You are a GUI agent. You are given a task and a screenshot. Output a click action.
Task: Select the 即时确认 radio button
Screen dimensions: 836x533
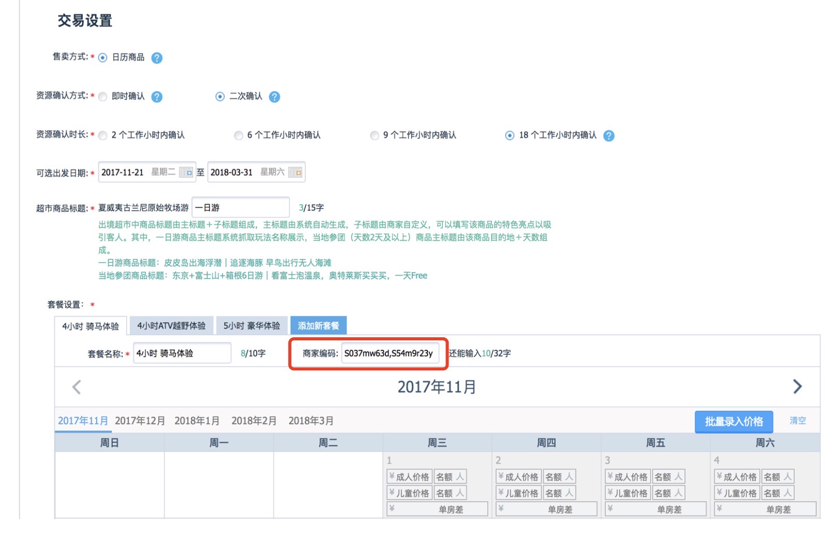[x=103, y=97]
